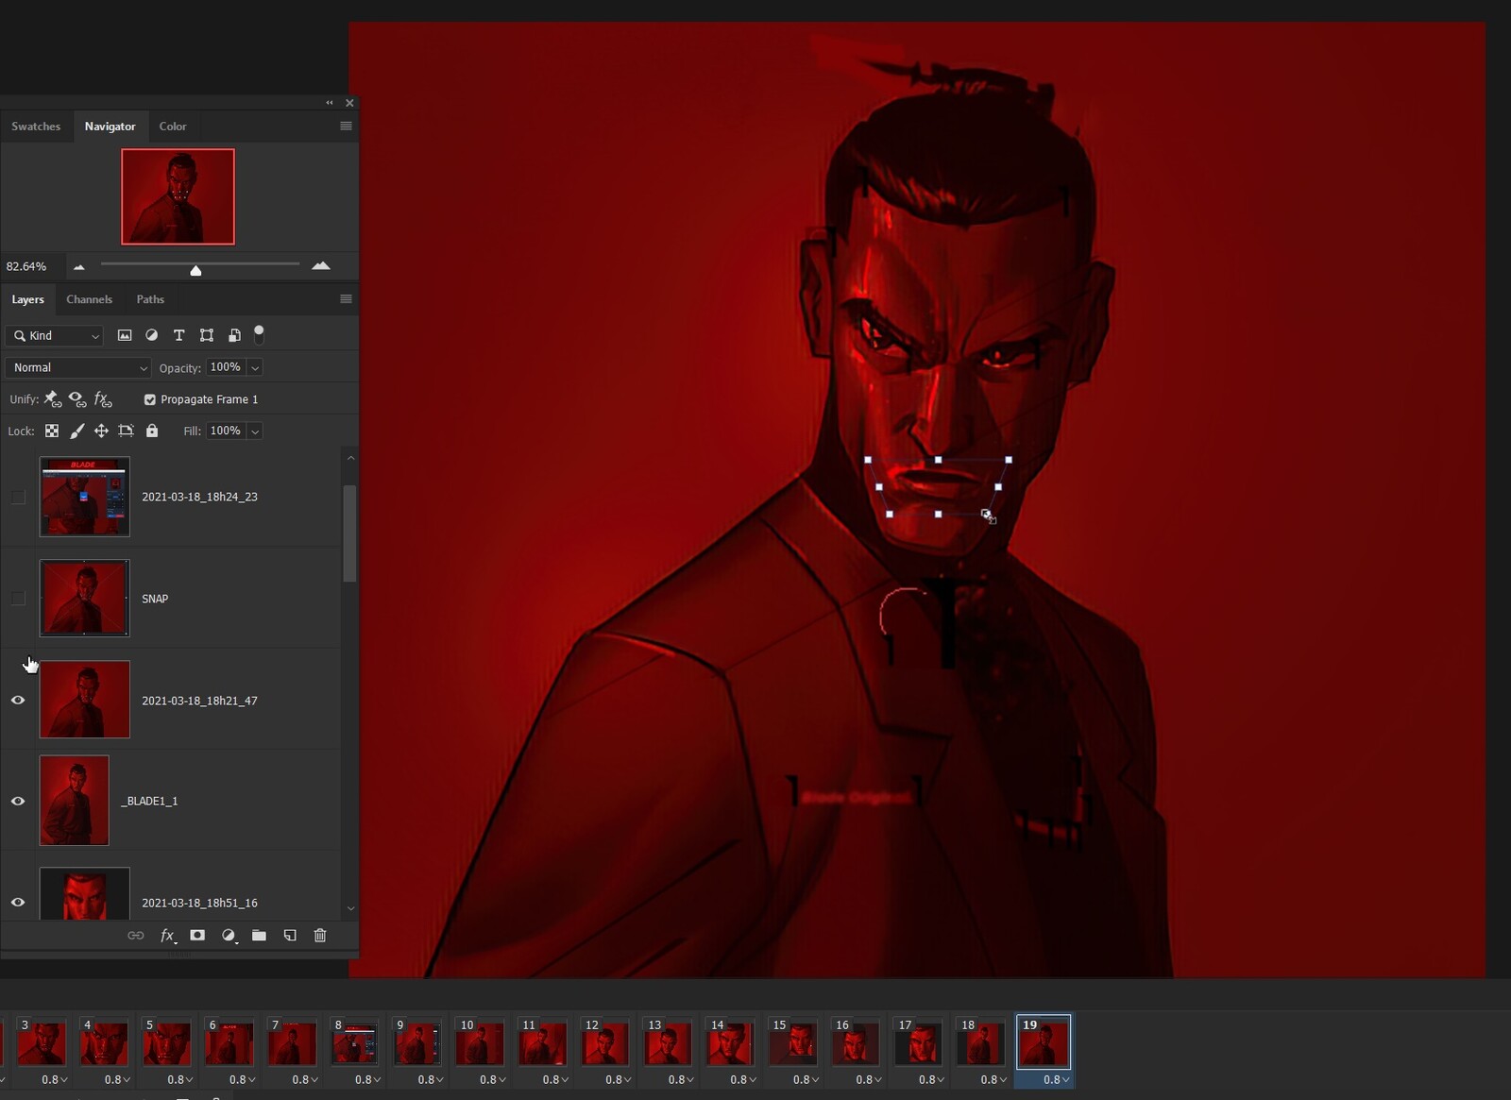Click the Navigator preview thumbnail
The width and height of the screenshot is (1511, 1100).
click(178, 196)
